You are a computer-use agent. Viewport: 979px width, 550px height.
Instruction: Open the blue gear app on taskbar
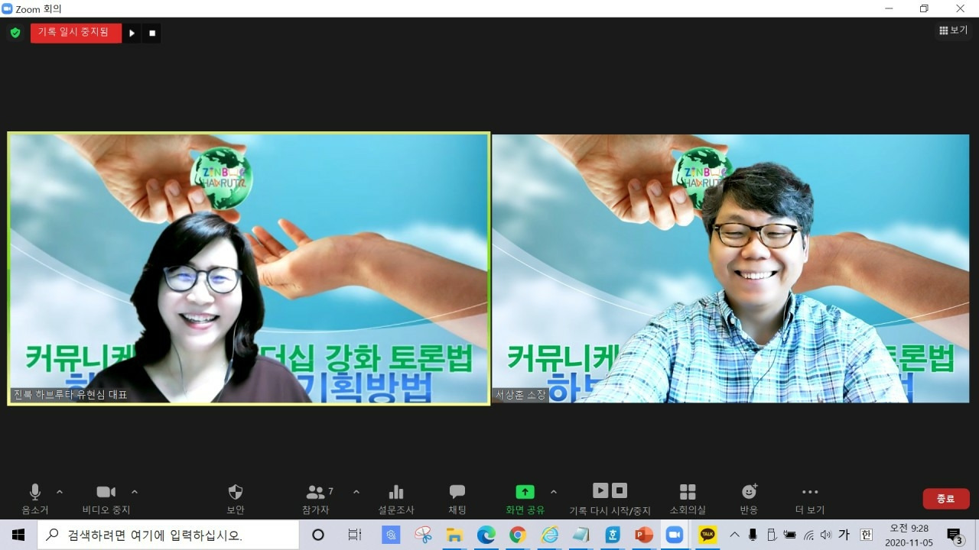391,535
